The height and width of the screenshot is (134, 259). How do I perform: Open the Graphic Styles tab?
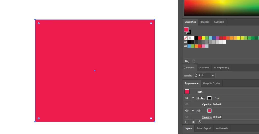(x=211, y=83)
